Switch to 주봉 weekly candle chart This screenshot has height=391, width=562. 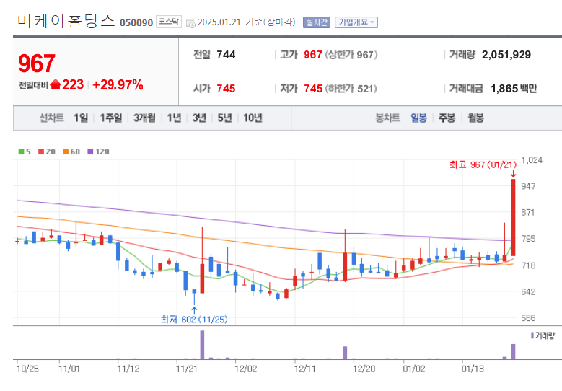click(x=447, y=118)
